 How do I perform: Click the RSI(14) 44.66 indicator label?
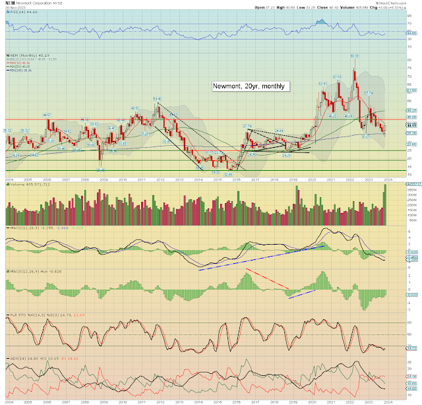click(x=22, y=12)
